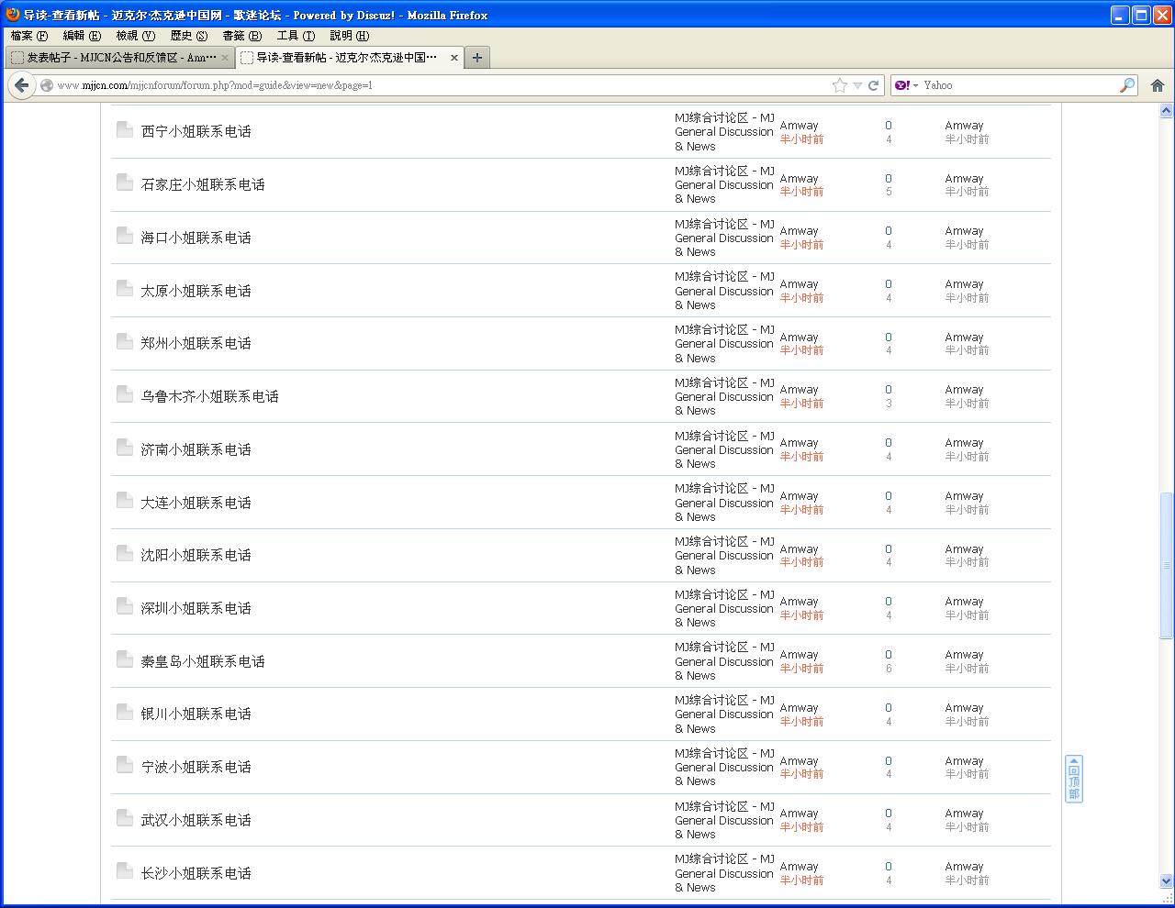1175x908 pixels.
Task: Click the thread icon beside the 乌鲁木齐 post
Action: 125,394
